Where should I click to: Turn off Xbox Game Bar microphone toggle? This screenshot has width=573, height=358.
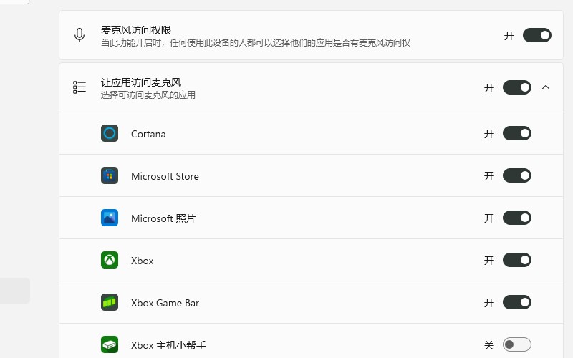(x=516, y=302)
